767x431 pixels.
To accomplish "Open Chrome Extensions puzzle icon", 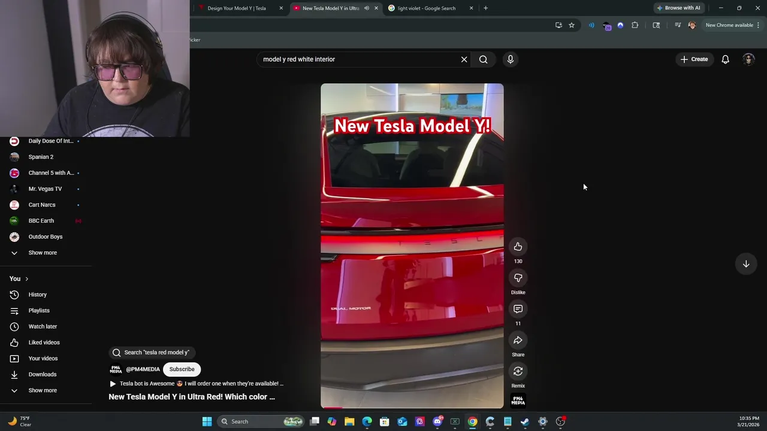I will [x=635, y=25].
